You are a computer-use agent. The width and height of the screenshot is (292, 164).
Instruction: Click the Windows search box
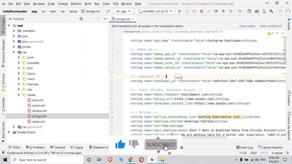[47, 160]
